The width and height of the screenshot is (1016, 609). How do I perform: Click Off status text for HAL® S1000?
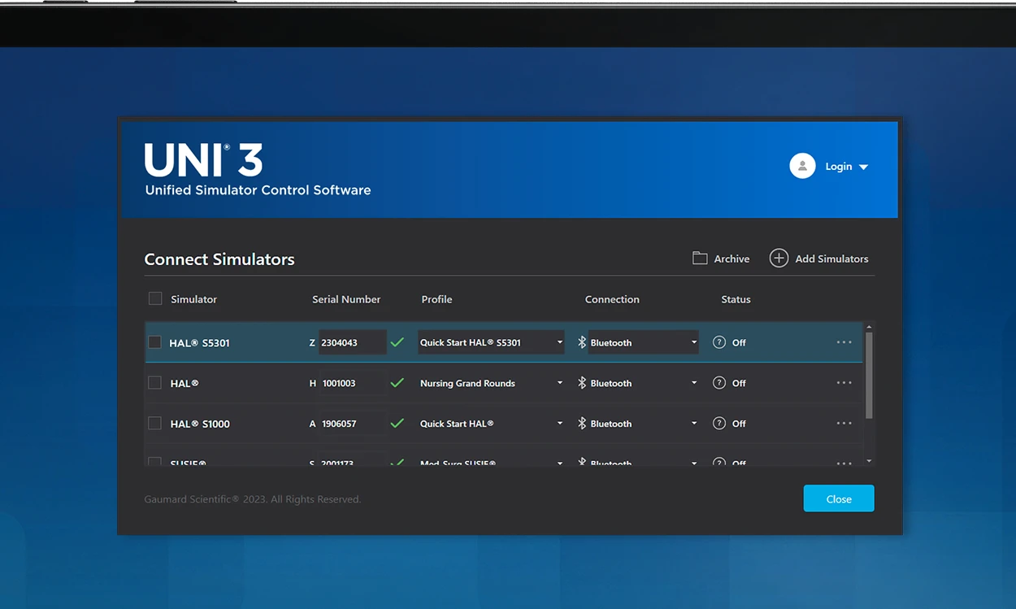739,424
